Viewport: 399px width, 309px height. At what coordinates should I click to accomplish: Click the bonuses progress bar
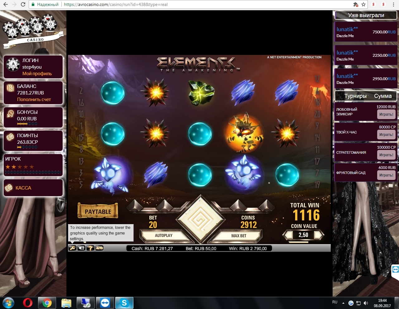[x=27, y=124]
